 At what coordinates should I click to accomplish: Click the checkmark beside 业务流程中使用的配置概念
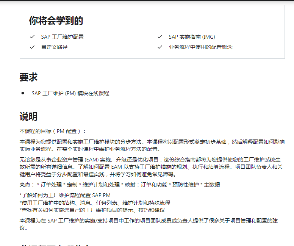coord(160,47)
